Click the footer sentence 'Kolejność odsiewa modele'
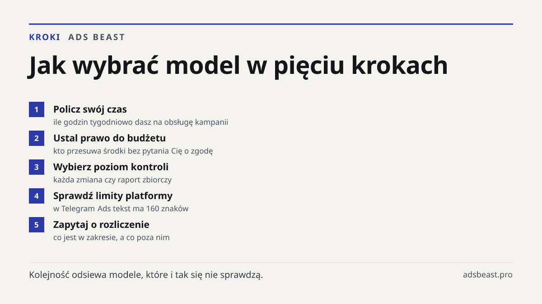The image size is (542, 304). pyautogui.click(x=146, y=275)
